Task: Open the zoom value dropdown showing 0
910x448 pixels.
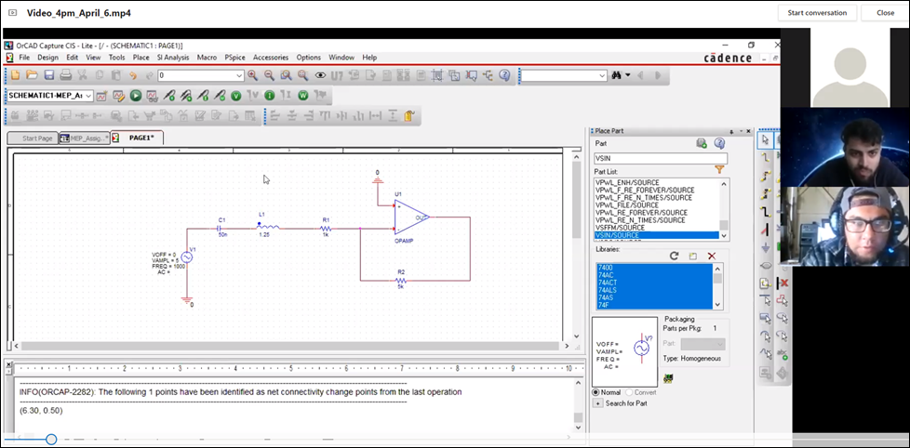Action: pyautogui.click(x=239, y=75)
